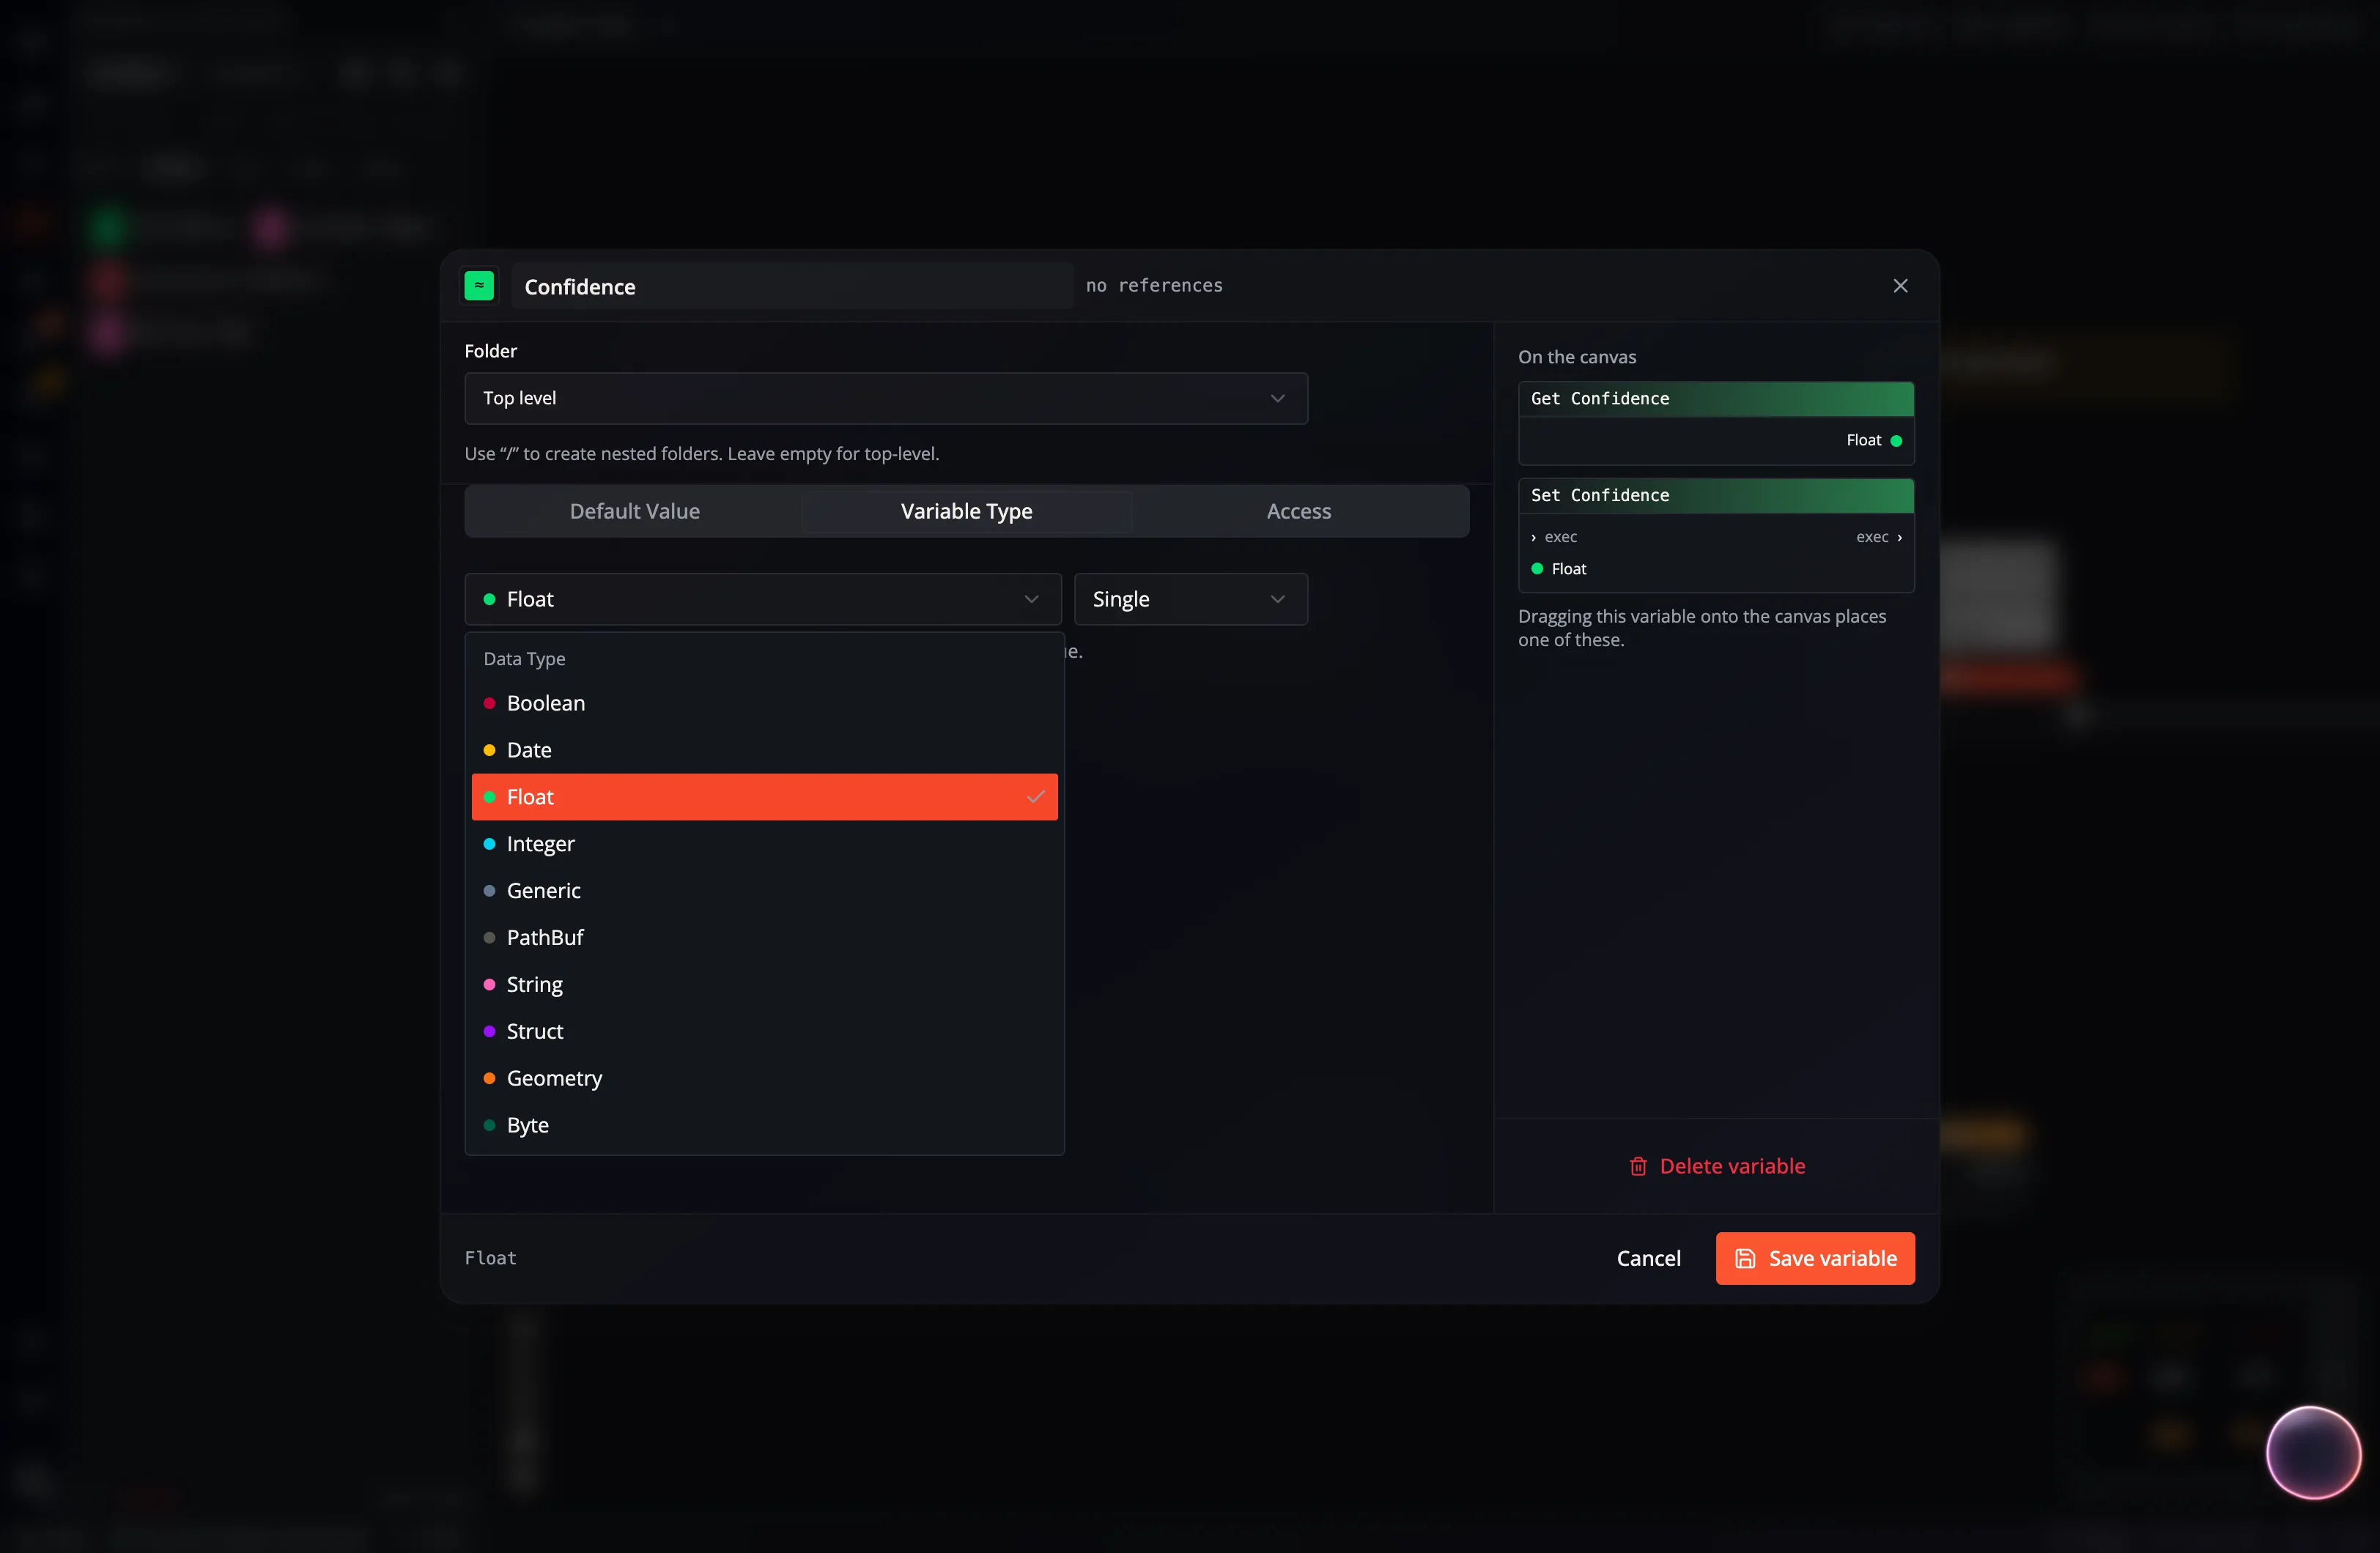This screenshot has width=2380, height=1553.
Task: Pick Generic from the data type list
Action: pyautogui.click(x=764, y=891)
